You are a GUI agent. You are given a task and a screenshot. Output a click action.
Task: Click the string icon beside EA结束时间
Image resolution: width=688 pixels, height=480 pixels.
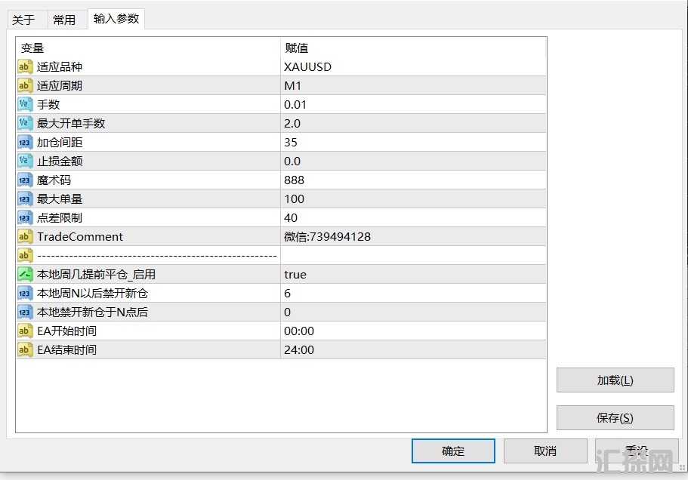click(x=25, y=349)
